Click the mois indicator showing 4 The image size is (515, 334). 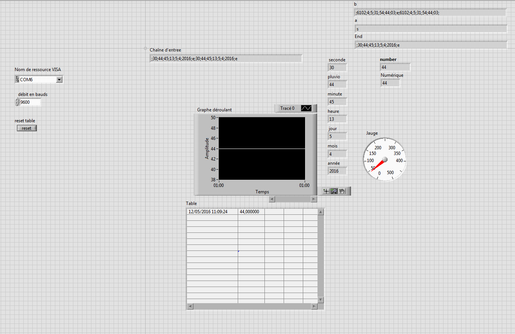pos(337,154)
